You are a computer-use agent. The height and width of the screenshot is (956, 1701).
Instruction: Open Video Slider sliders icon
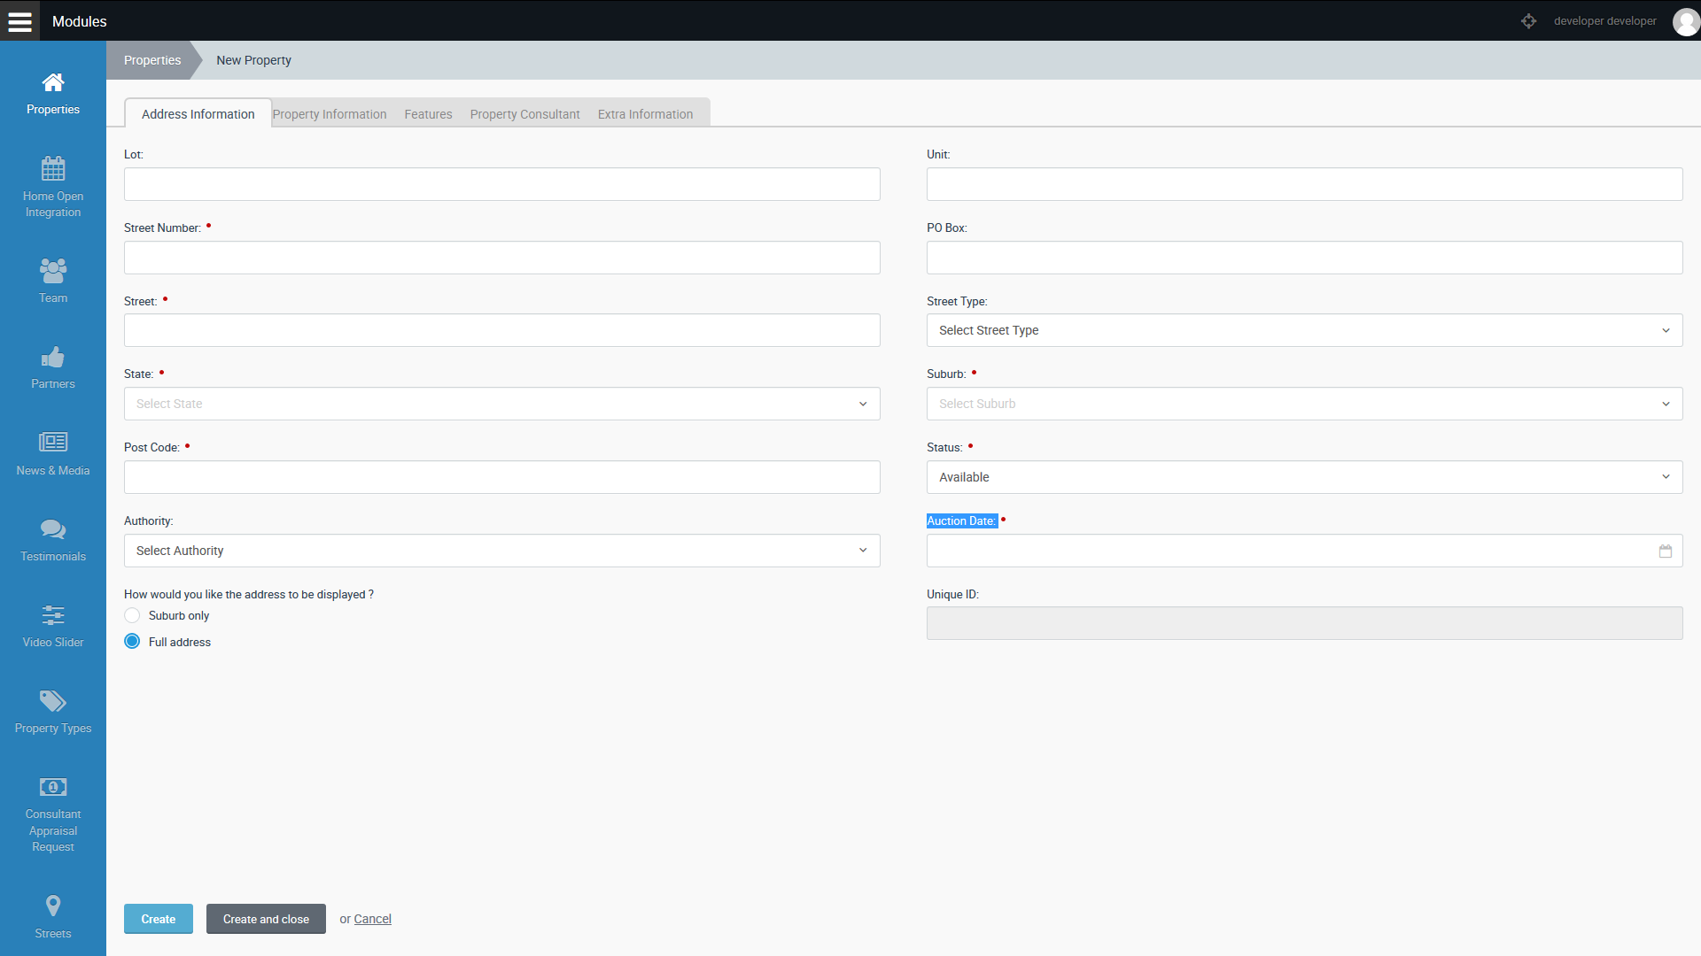[53, 615]
